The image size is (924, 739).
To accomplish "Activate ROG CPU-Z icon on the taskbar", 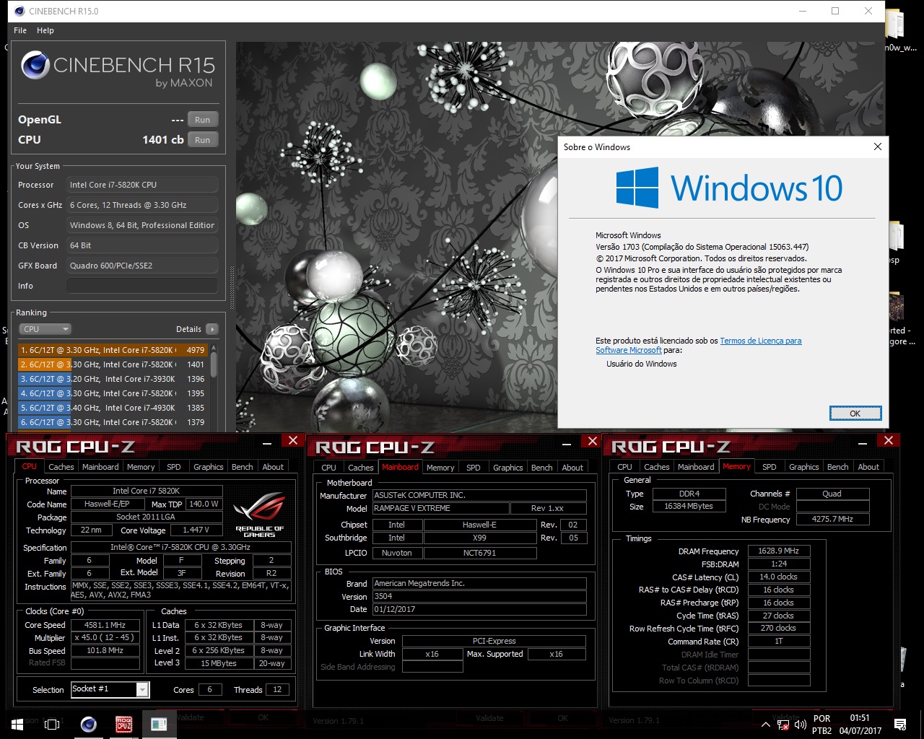I will 124,724.
